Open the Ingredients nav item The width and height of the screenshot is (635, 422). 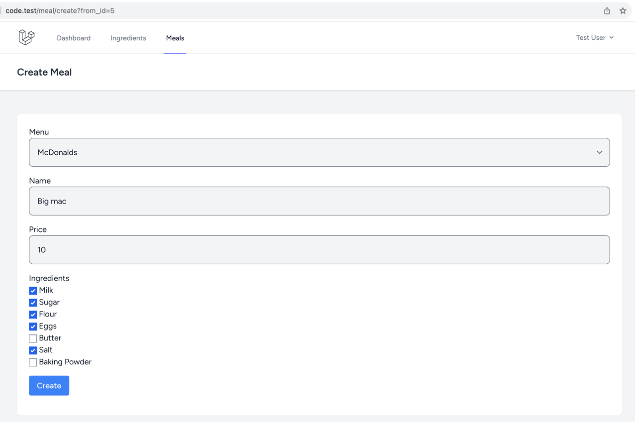click(128, 38)
